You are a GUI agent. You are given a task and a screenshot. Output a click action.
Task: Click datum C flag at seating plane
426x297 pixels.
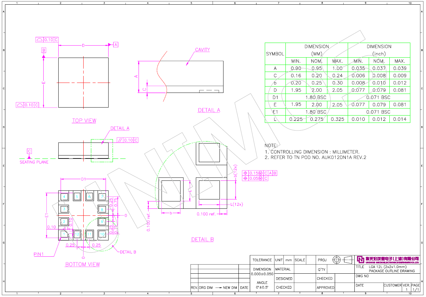pos(29,151)
